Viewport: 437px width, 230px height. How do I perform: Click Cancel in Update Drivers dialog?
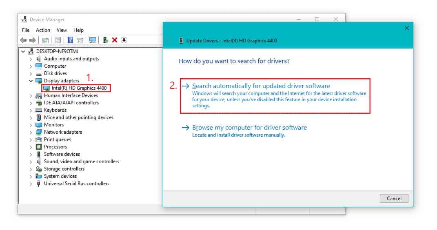tap(394, 199)
